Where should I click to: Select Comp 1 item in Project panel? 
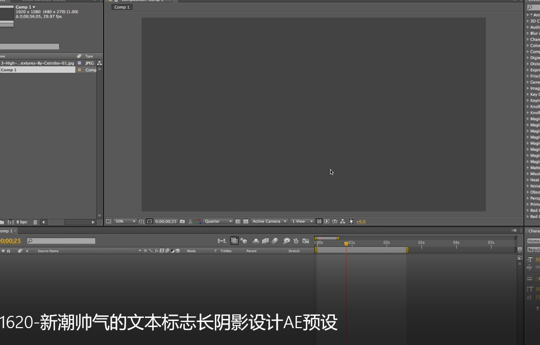point(38,70)
